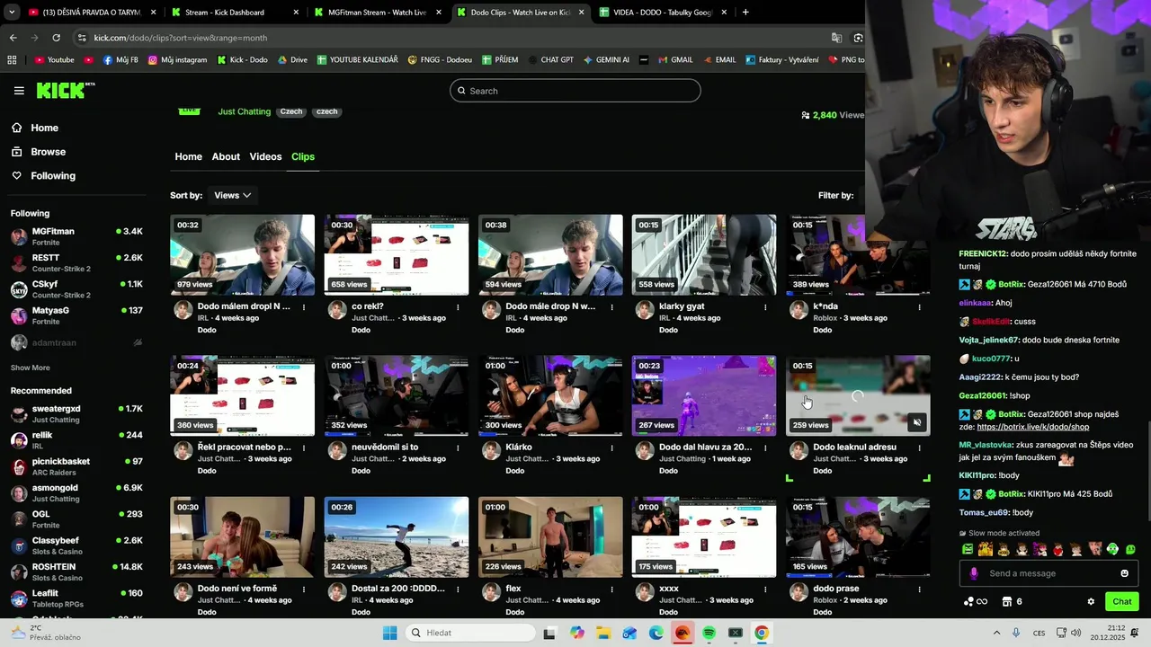Click the browser address bar URL

pyautogui.click(x=180, y=38)
